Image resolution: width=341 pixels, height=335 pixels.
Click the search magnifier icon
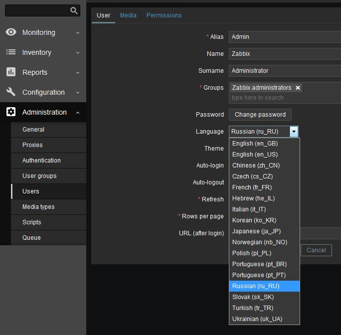coord(74,10)
